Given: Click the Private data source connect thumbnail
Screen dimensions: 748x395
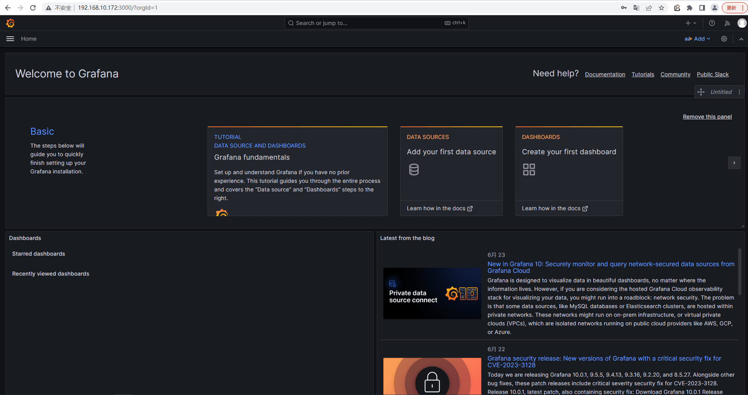Looking at the screenshot, I should [x=432, y=294].
